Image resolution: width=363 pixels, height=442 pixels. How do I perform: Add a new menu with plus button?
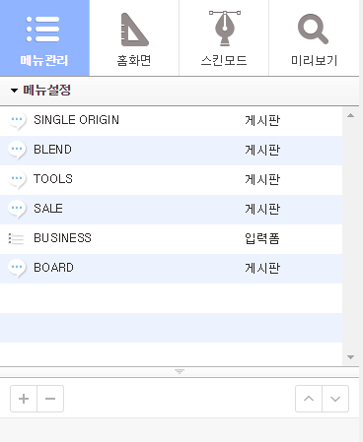[24, 399]
